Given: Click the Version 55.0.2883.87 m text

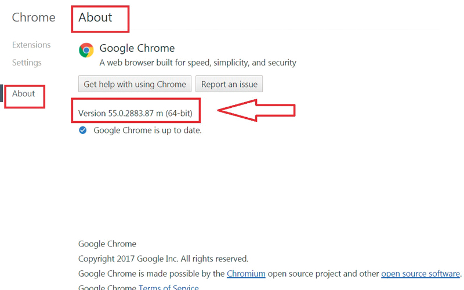Looking at the screenshot, I should (x=135, y=113).
